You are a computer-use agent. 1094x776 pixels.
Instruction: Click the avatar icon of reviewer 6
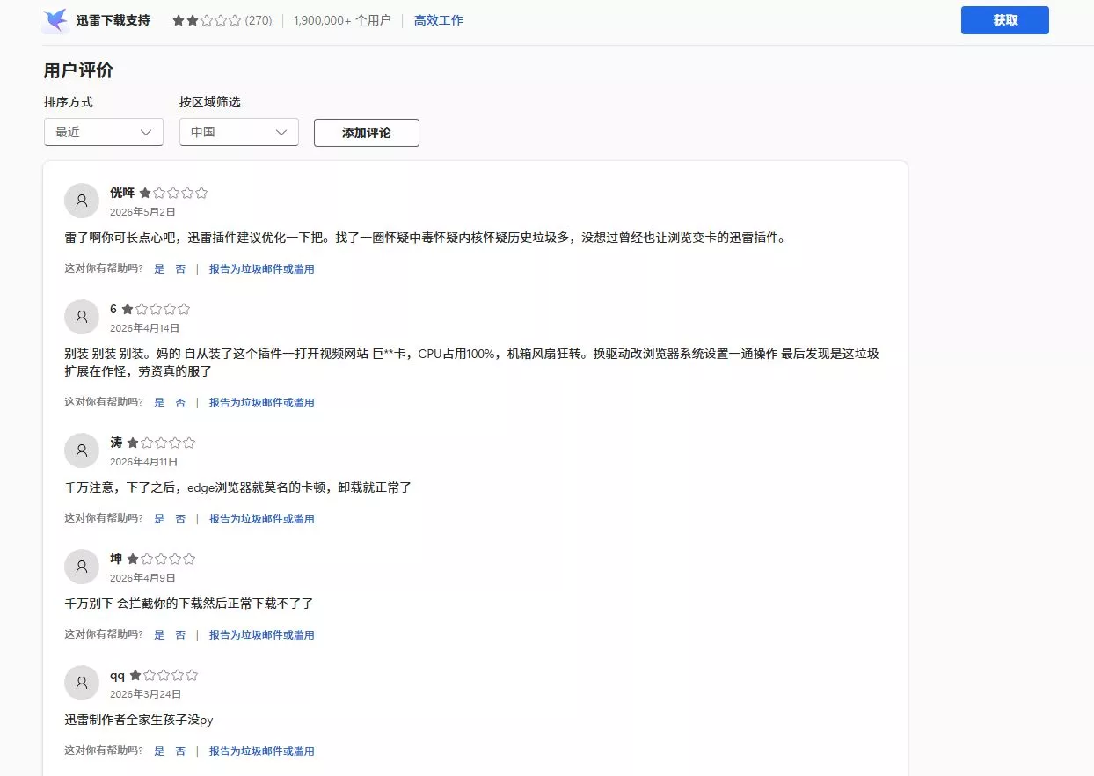coord(82,317)
